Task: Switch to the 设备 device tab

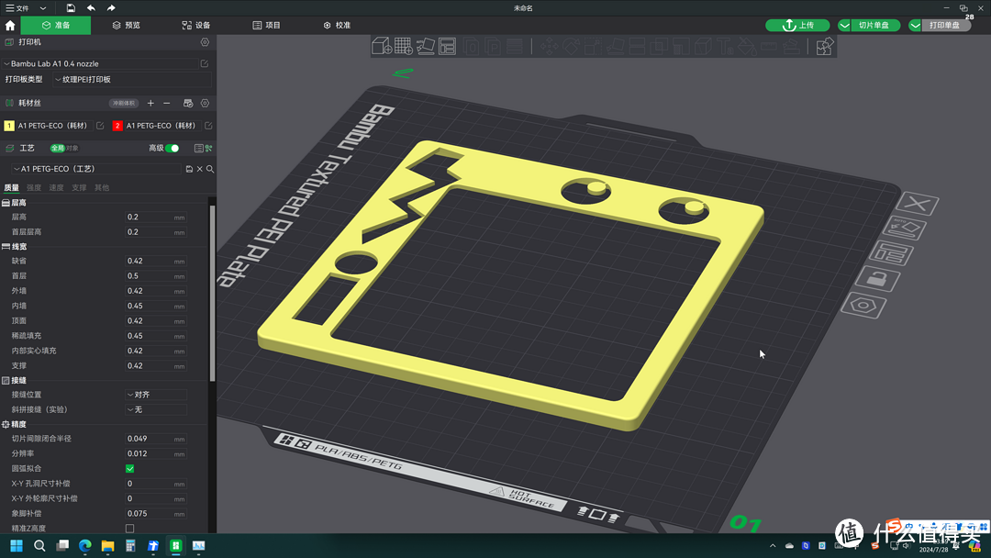Action: [196, 26]
